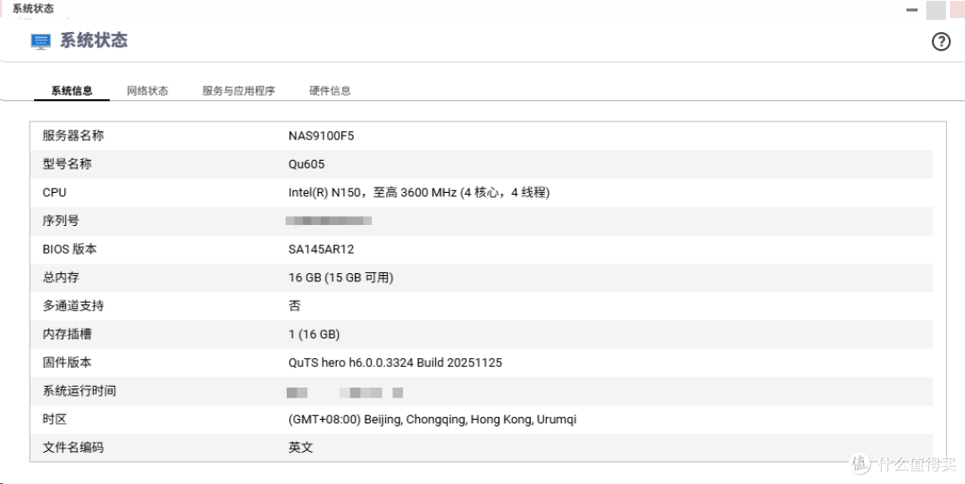
Task: Click the BIOS 版本 row label
Action: tap(70, 249)
